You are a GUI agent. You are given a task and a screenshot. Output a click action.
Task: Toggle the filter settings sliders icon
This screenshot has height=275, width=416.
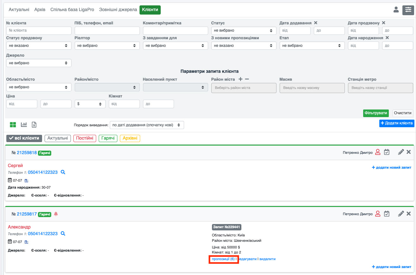pyautogui.click(x=408, y=10)
